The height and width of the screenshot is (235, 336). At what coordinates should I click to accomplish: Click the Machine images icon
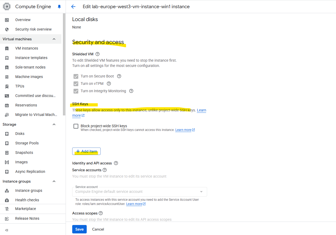tap(7, 77)
